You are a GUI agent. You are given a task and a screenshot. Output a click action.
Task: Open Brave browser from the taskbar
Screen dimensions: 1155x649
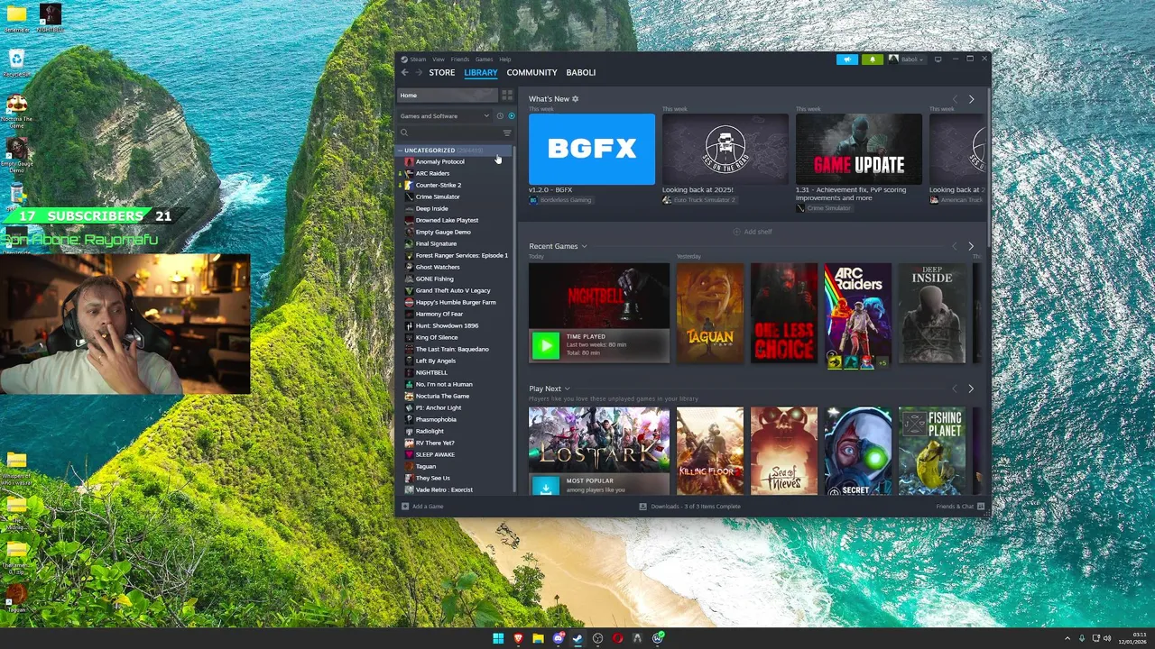tap(518, 638)
